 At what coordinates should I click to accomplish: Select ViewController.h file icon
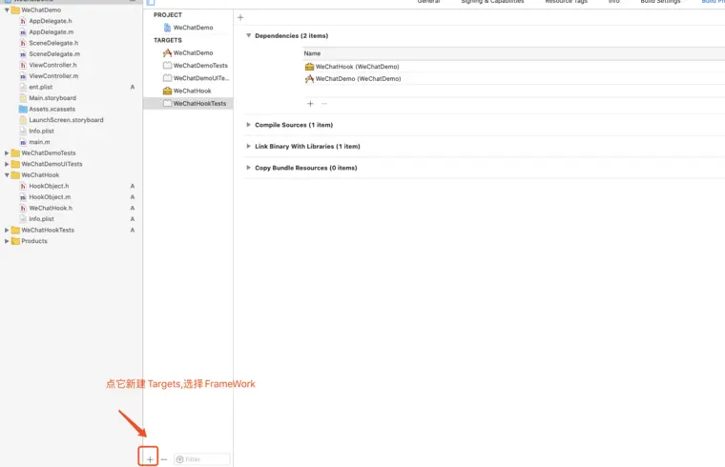23,65
